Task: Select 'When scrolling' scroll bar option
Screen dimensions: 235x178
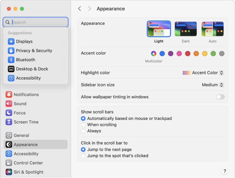Action: 83,125
